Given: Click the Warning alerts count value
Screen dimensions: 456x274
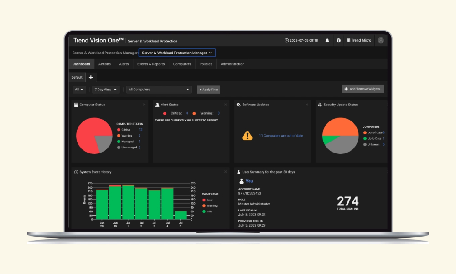Looking at the screenshot, I should click(x=218, y=113).
